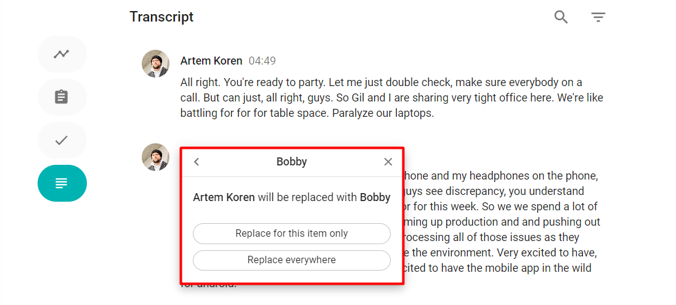This screenshot has height=305, width=676.
Task: Click the paragraph starting "All right. You're ready"
Action: coord(381,98)
